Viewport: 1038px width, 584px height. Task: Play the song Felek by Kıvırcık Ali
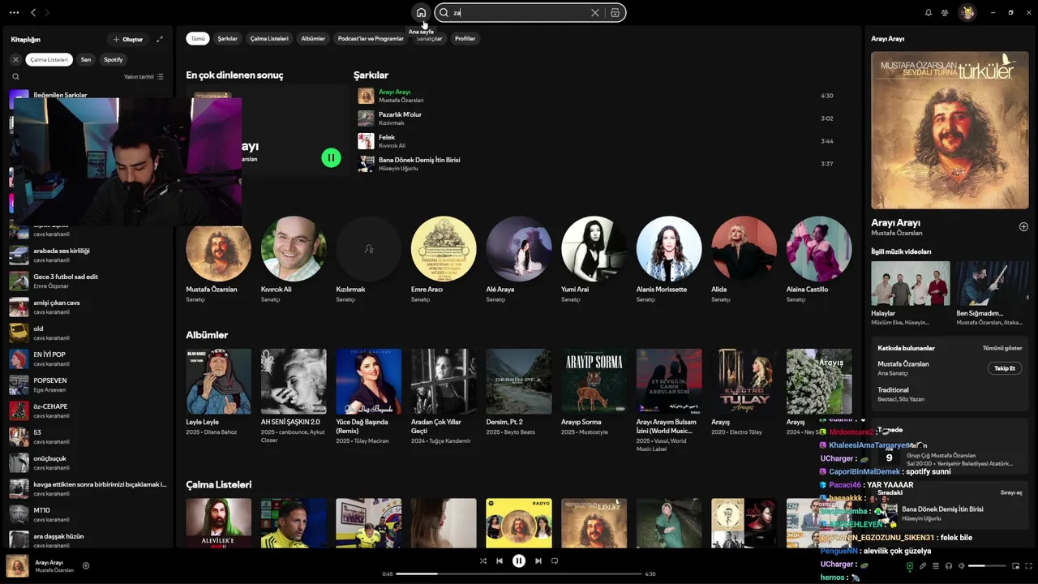pyautogui.click(x=595, y=141)
